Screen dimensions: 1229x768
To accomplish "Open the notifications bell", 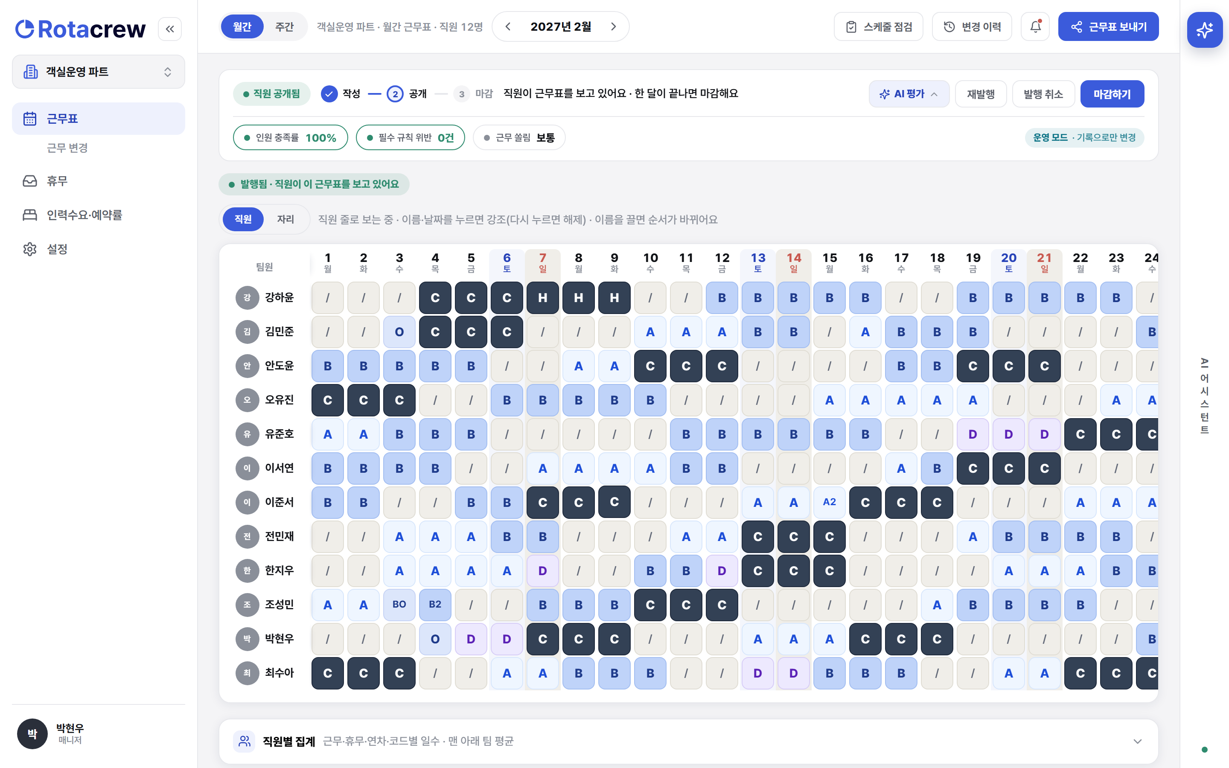I will pos(1035,26).
